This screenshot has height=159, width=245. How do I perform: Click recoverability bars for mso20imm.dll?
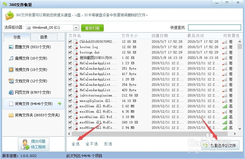(x=225, y=106)
